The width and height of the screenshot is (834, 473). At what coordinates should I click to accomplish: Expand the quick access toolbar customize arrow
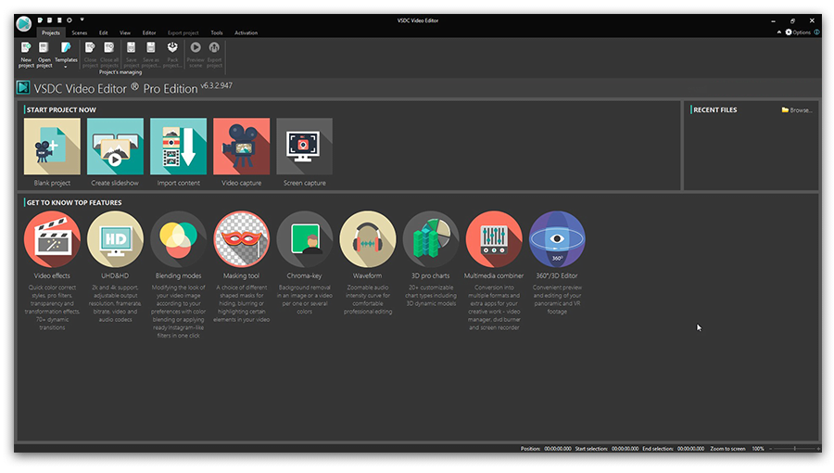[82, 19]
